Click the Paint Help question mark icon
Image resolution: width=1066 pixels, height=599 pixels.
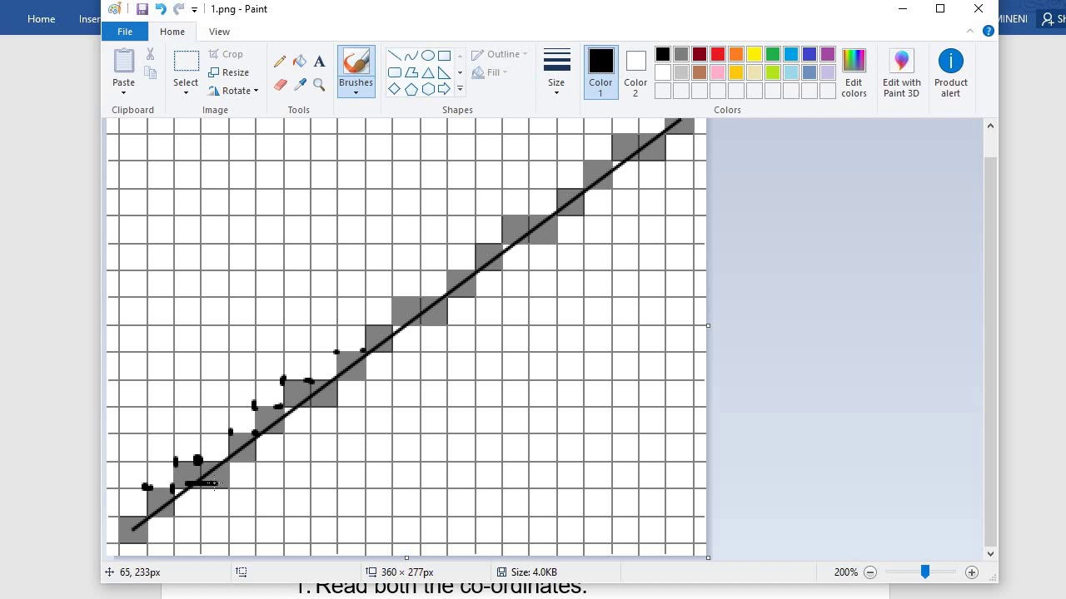(x=989, y=32)
